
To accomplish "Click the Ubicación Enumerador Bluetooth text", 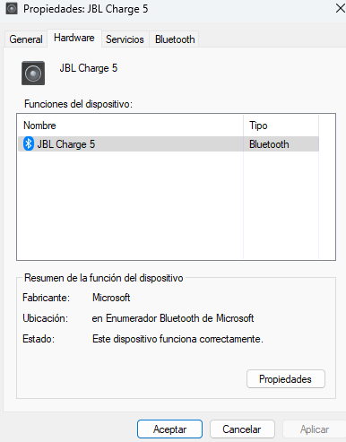I will pyautogui.click(x=173, y=318).
